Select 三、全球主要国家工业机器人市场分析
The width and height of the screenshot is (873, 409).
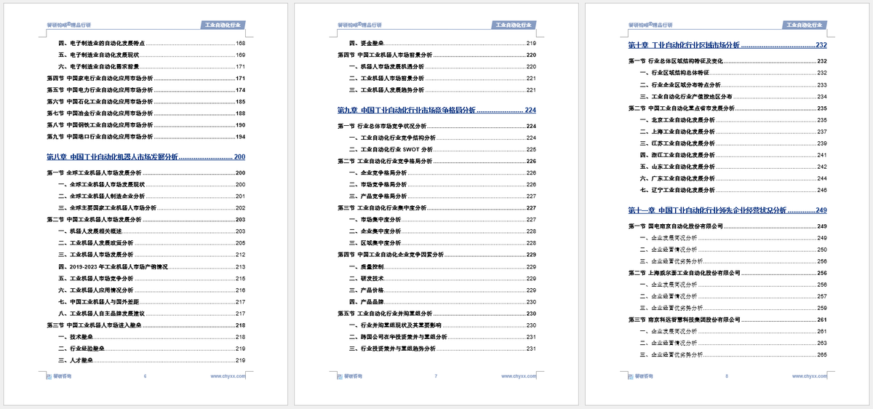pos(151,208)
